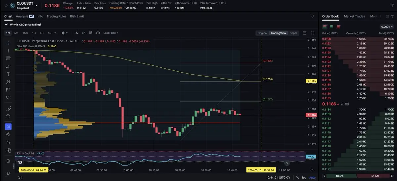Click RSI 14 SMA 14 indicator legend
397x181 pixels.
point(25,153)
